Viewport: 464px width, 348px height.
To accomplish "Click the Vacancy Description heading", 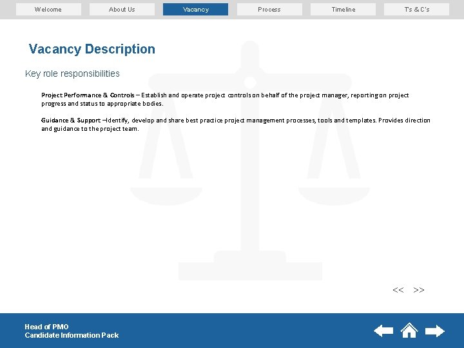I will coord(92,49).
